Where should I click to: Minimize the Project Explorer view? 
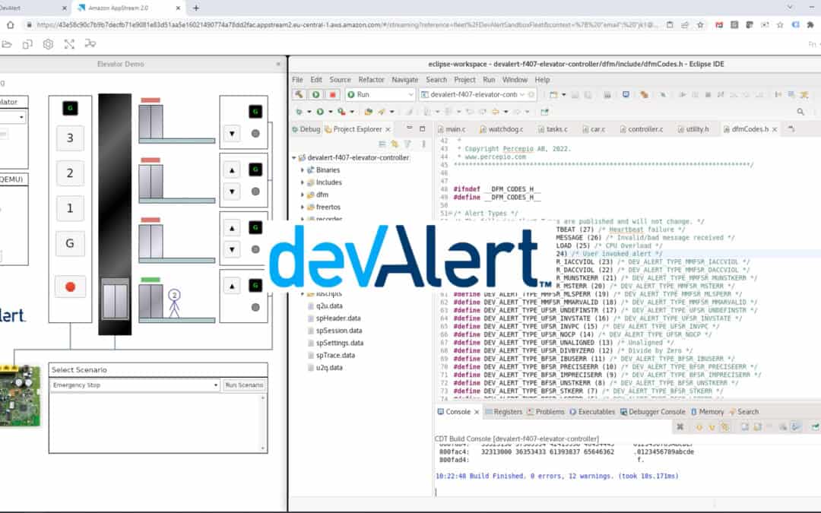pos(410,128)
